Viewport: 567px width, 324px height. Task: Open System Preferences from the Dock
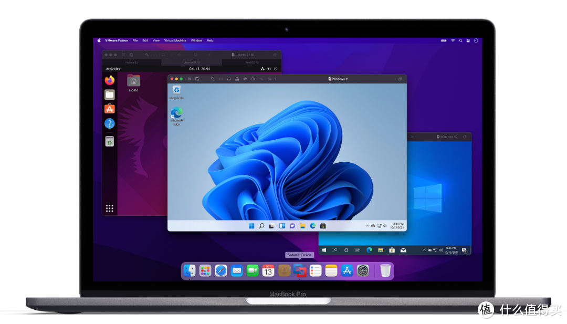363,270
